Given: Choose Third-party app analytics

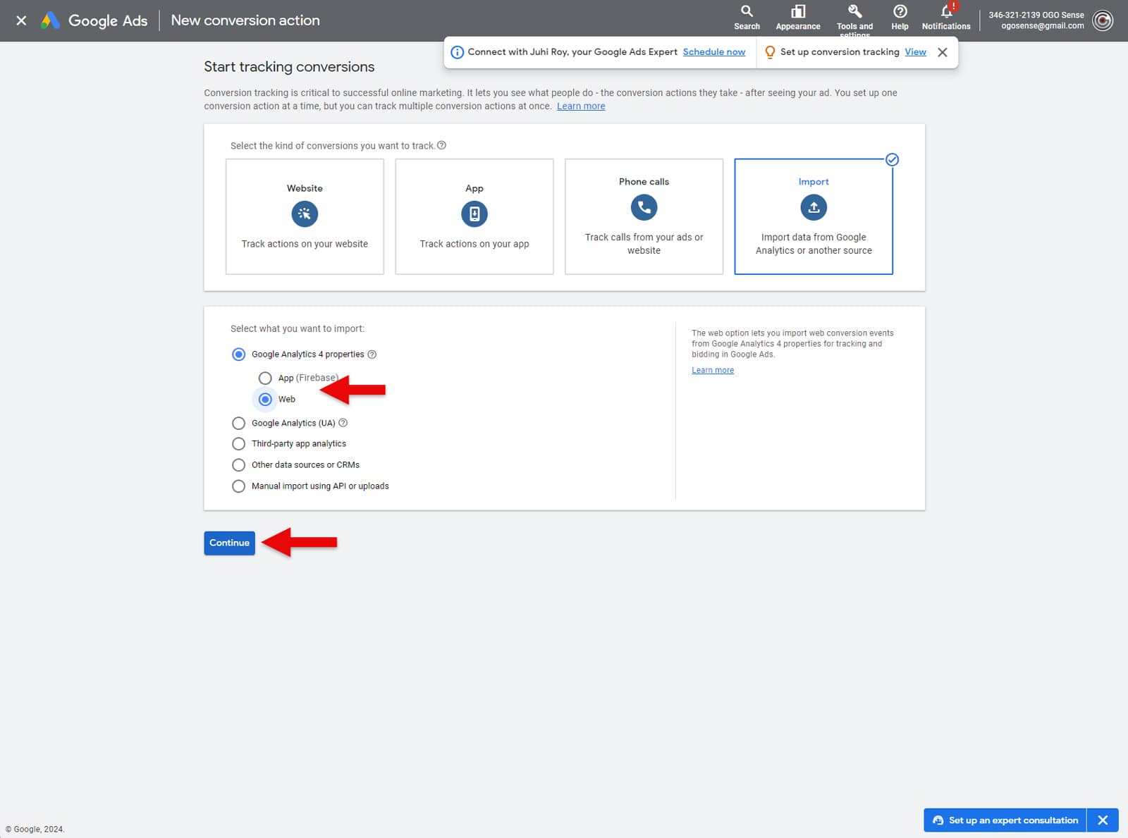Looking at the screenshot, I should click(x=238, y=443).
